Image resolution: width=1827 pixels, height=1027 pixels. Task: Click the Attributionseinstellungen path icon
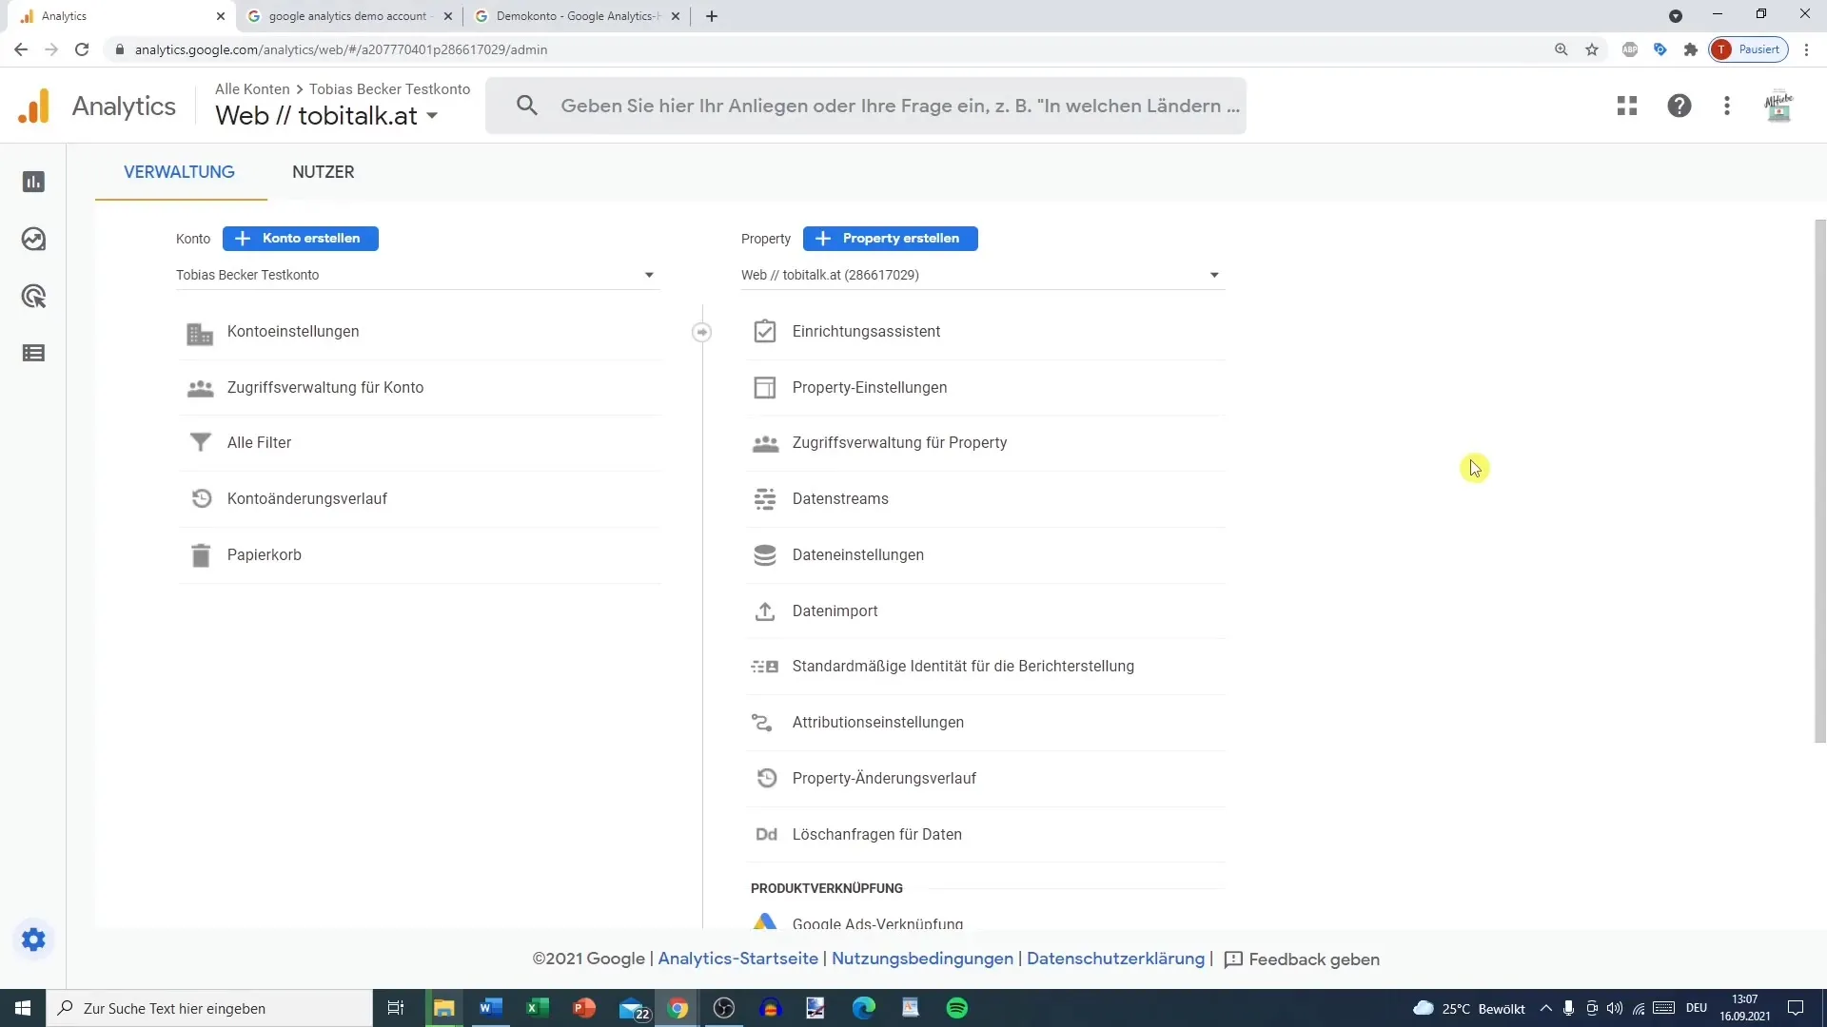(x=762, y=723)
